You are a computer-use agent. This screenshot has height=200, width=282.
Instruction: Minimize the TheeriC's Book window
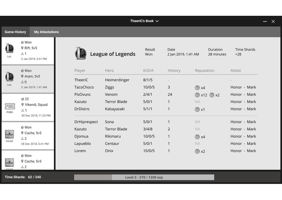click(x=265, y=21)
